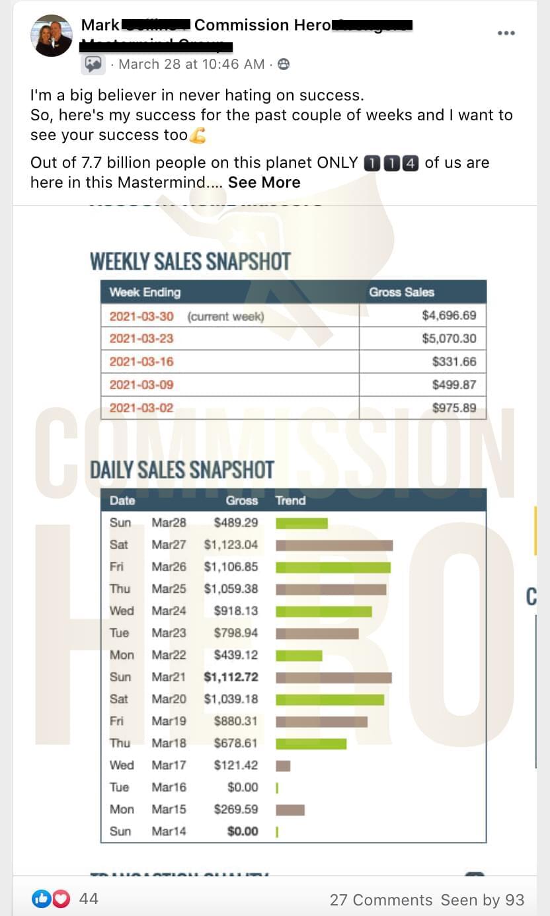Expand post text with See More
The image size is (550, 916).
[264, 182]
